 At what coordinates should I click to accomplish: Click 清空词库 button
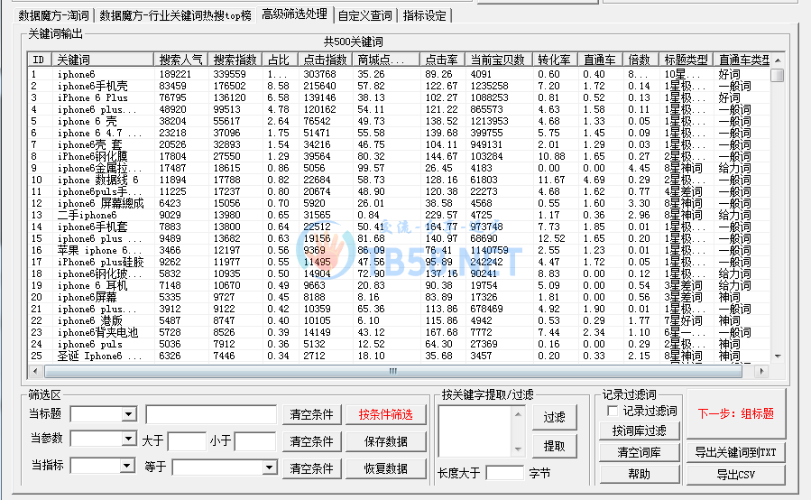[640, 452]
